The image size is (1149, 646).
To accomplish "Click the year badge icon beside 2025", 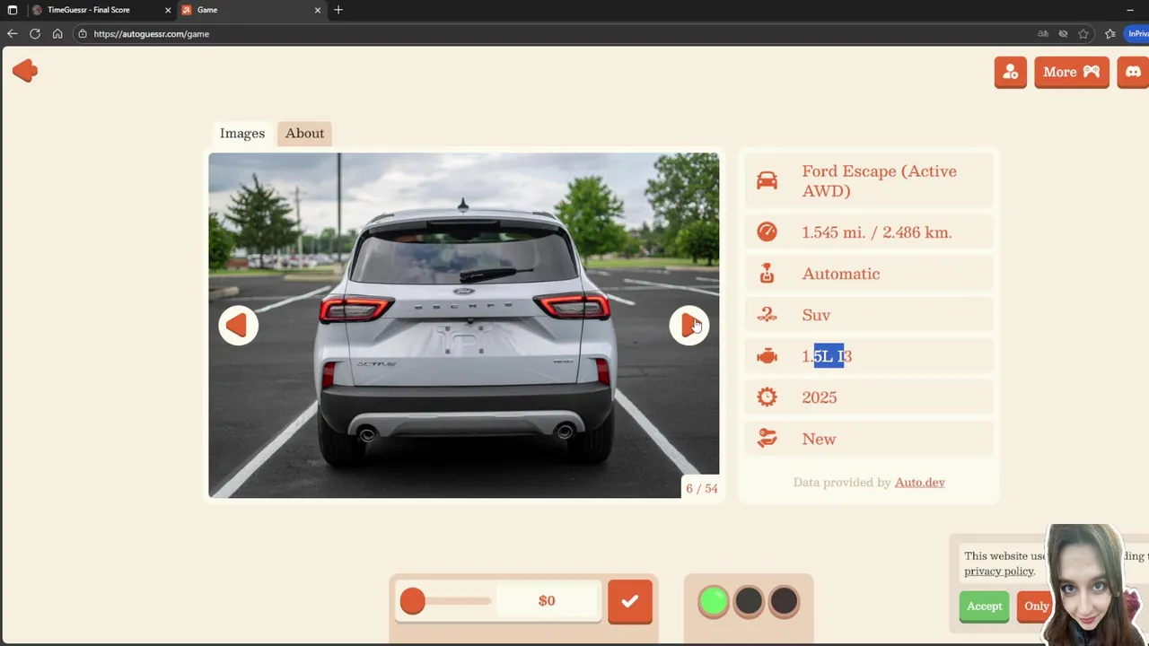I will tap(767, 397).
